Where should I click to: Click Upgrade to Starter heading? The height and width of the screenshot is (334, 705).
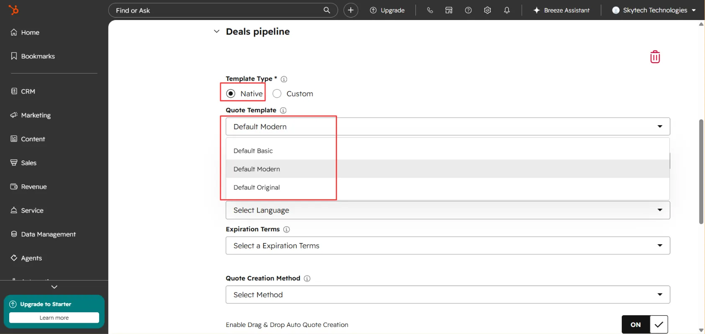point(46,304)
